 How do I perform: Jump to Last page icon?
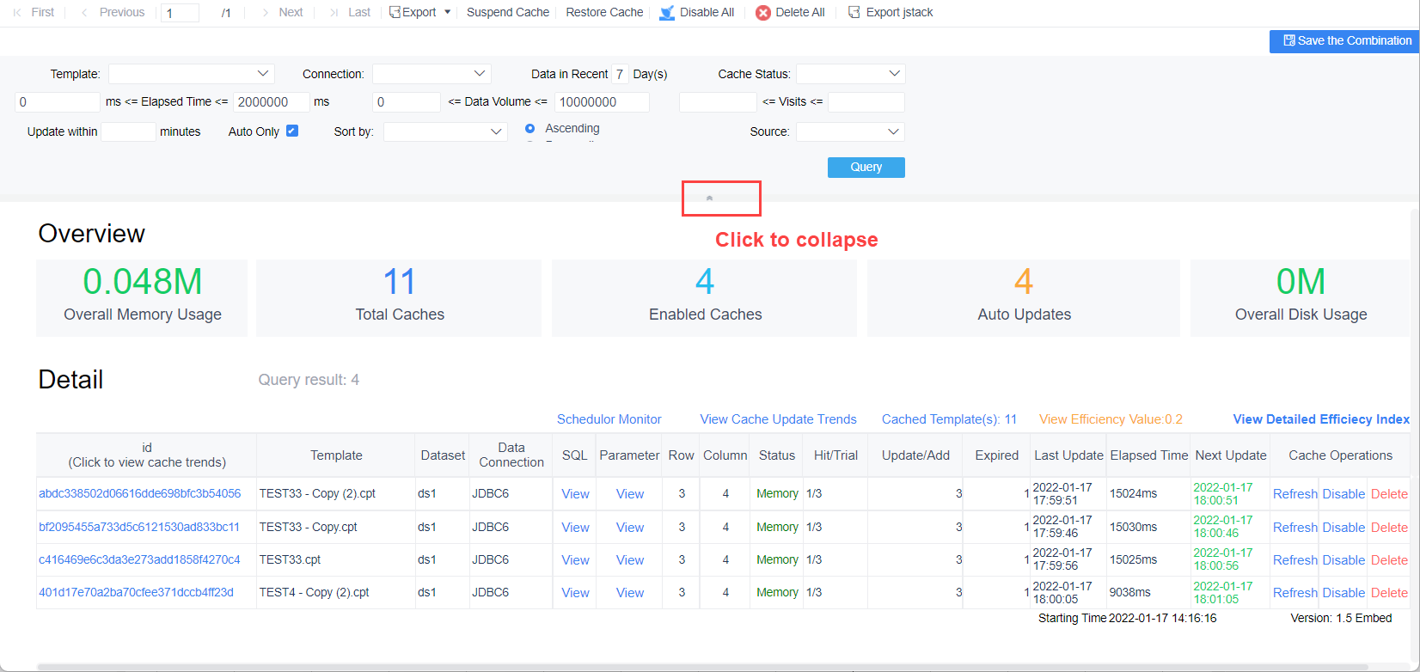point(334,12)
